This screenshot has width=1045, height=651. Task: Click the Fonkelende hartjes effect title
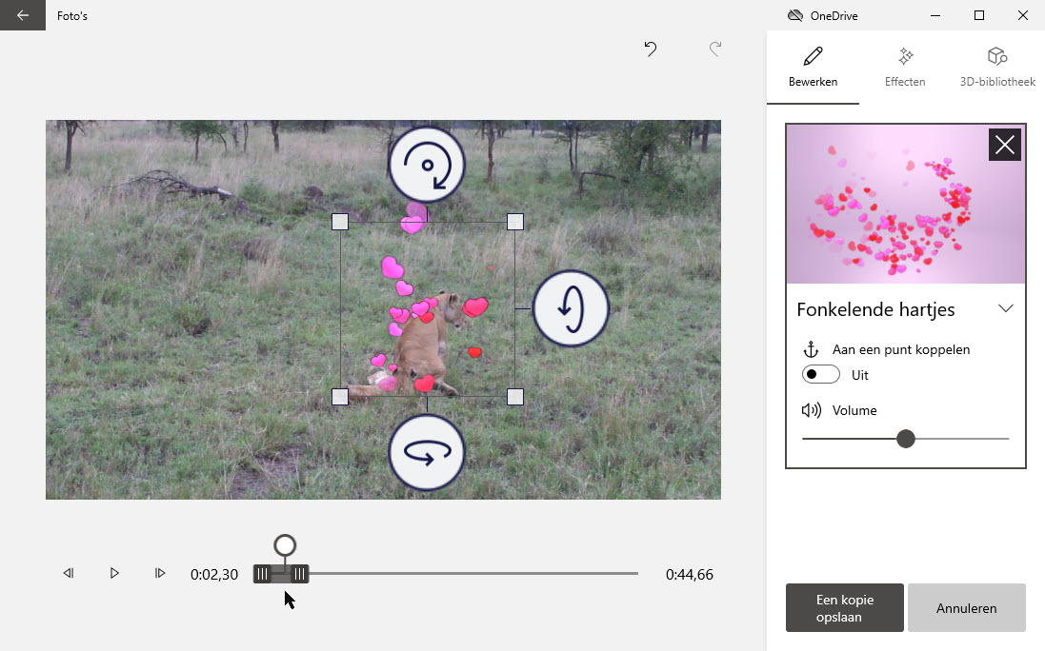[x=875, y=309]
